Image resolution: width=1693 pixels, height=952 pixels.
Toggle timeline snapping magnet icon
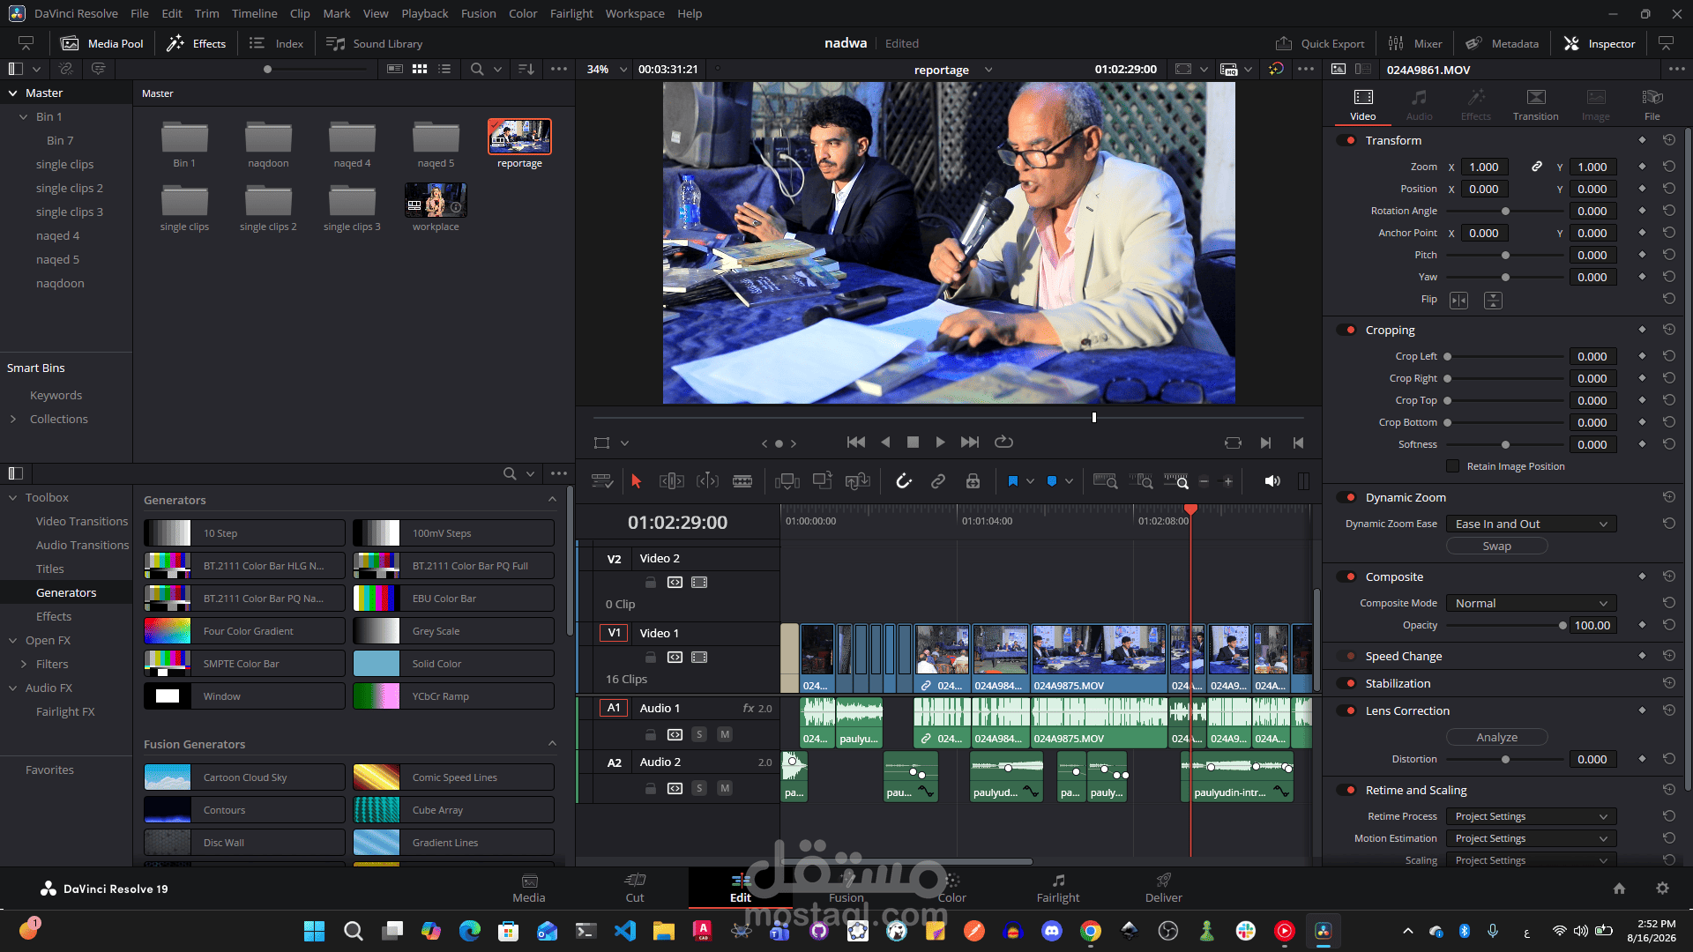click(903, 481)
